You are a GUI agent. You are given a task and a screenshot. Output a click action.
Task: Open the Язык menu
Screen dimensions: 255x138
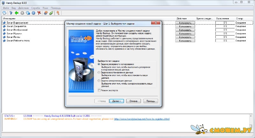point(45,8)
